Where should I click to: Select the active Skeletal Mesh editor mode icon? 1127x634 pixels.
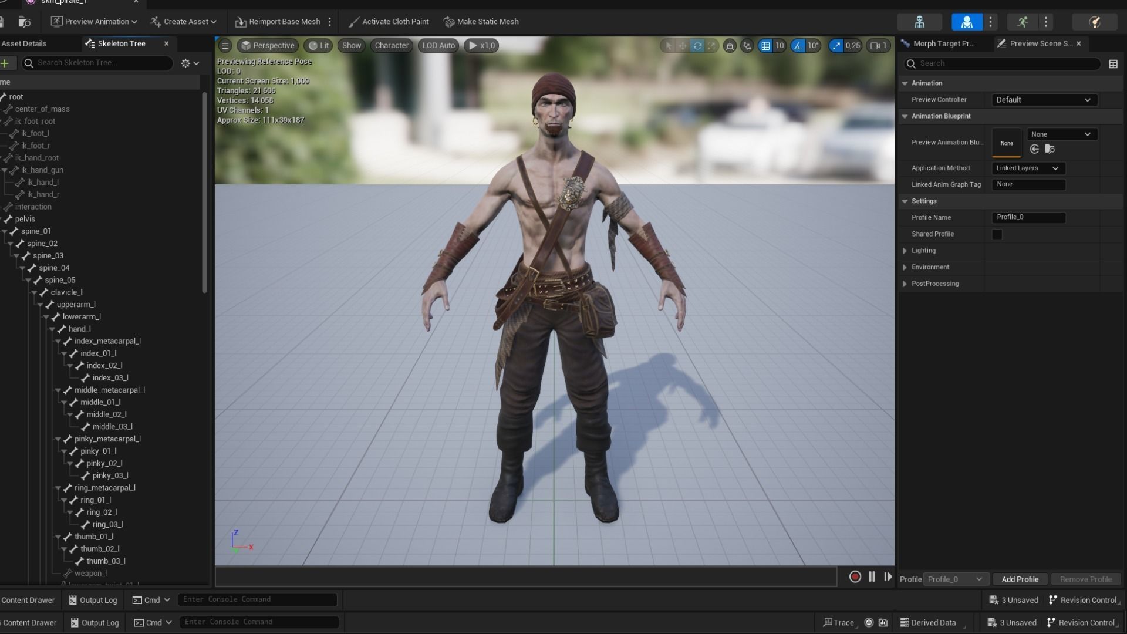click(x=967, y=22)
